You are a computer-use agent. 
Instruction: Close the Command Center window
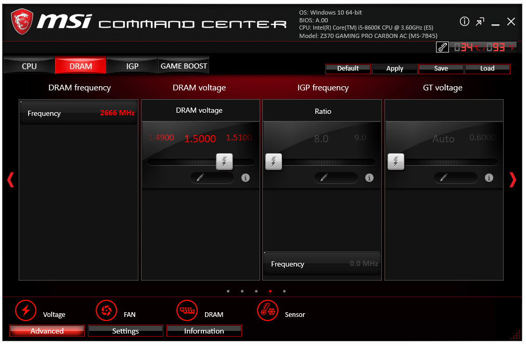click(511, 22)
